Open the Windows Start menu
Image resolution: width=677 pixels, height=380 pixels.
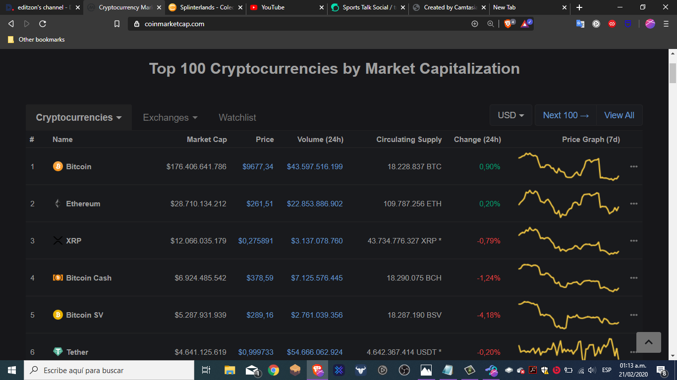coord(12,370)
